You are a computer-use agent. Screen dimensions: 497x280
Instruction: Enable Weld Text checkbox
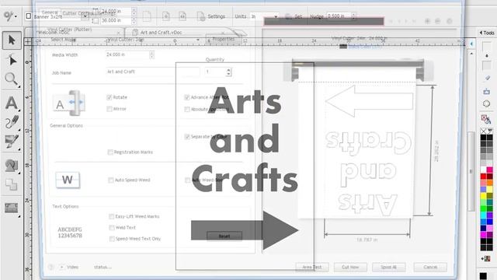coord(112,228)
